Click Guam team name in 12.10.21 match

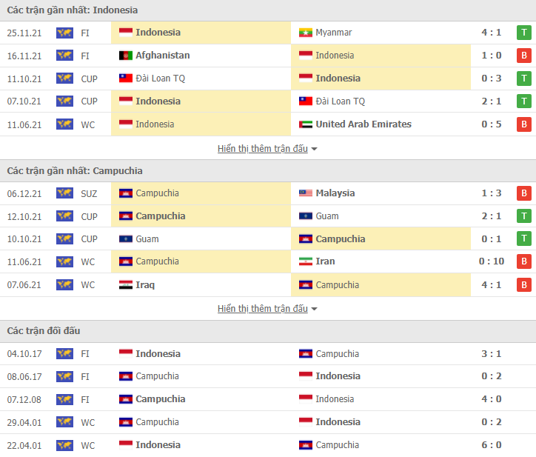pyautogui.click(x=327, y=216)
